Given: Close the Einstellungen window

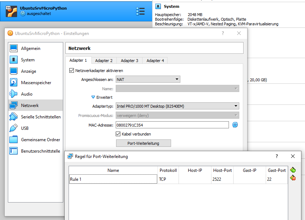Looking at the screenshot, I should pos(239,33).
